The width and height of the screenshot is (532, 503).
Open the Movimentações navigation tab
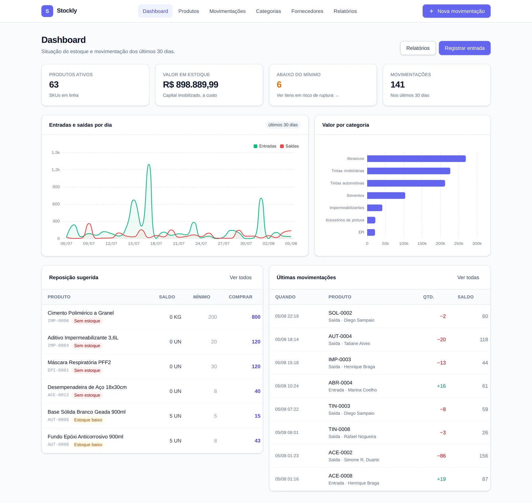(227, 11)
